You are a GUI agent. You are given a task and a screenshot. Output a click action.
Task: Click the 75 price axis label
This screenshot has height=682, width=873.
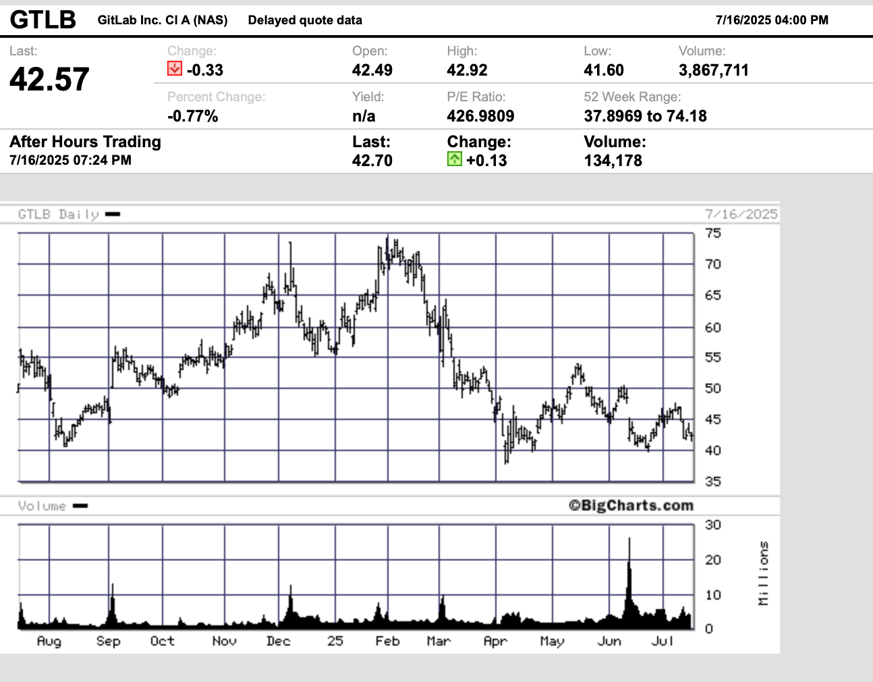click(x=713, y=234)
